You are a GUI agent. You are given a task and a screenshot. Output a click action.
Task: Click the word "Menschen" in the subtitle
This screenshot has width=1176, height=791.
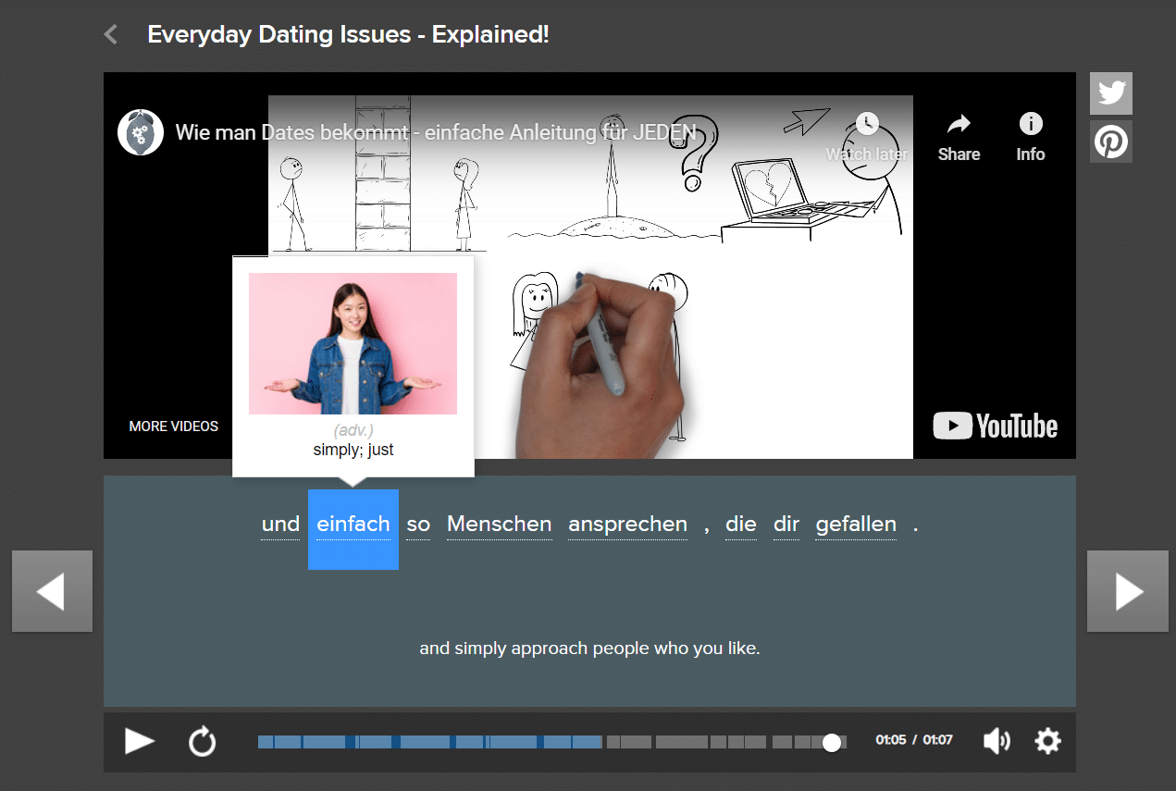[x=499, y=525]
